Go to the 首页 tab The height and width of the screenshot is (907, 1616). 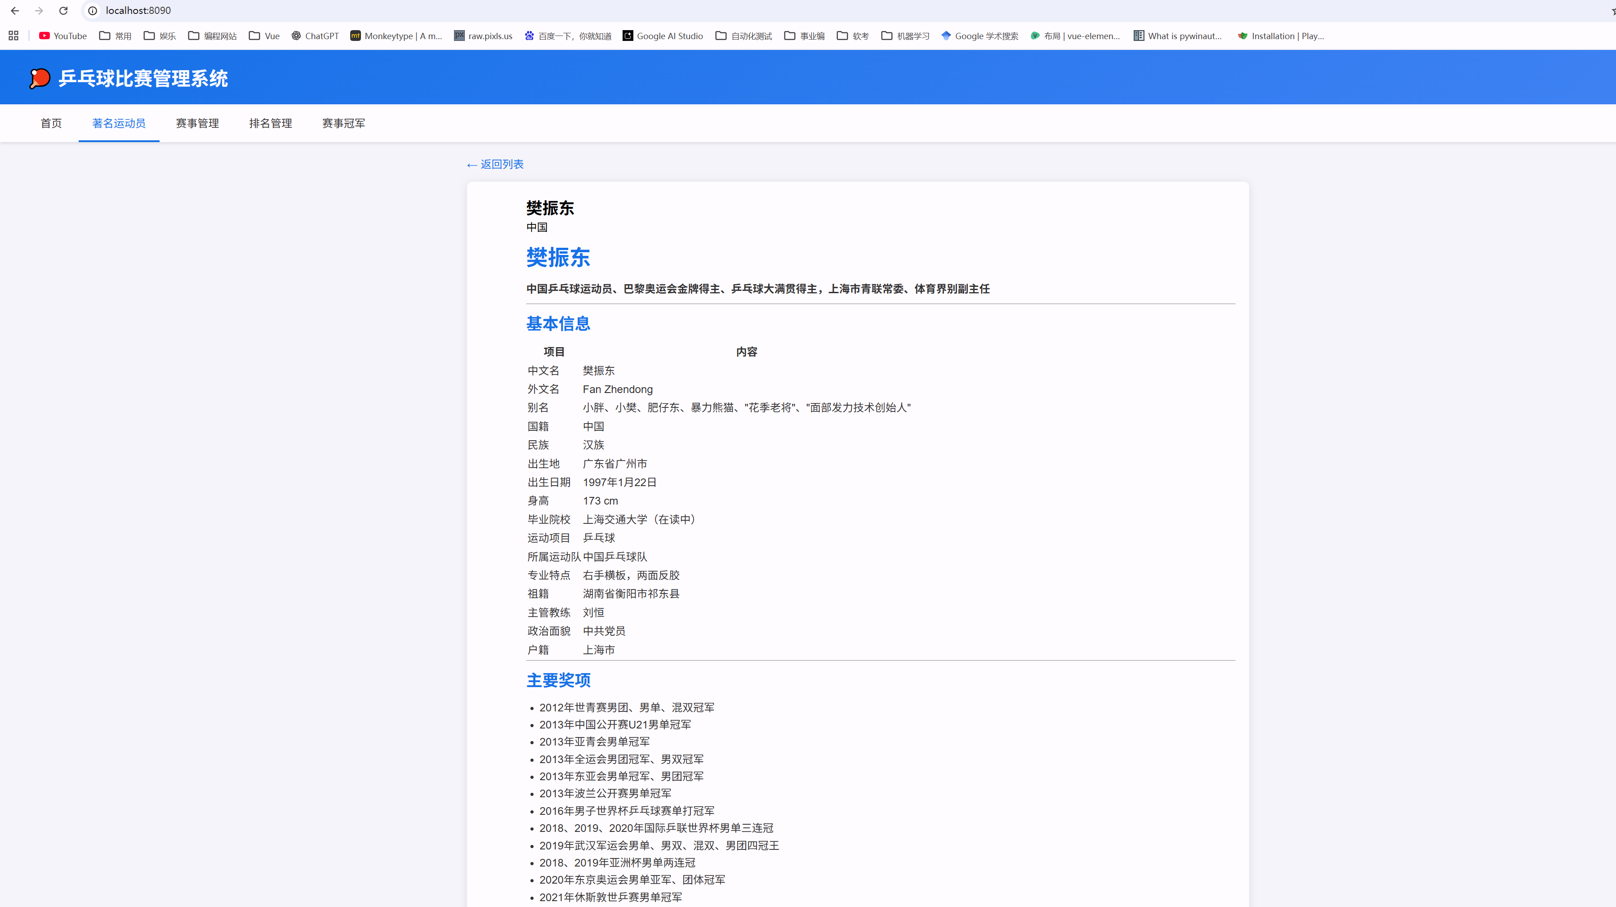(x=51, y=123)
